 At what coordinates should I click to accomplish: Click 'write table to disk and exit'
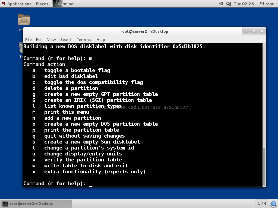pos(86,165)
